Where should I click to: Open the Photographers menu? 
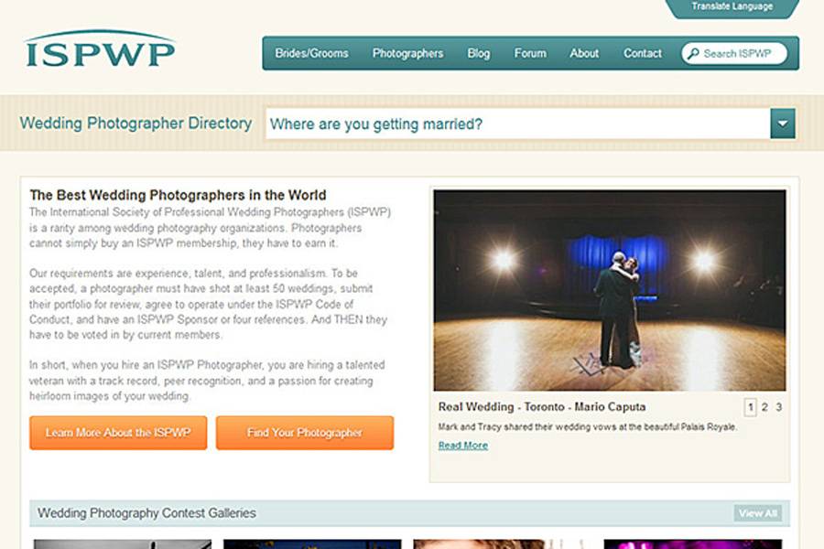(x=407, y=54)
